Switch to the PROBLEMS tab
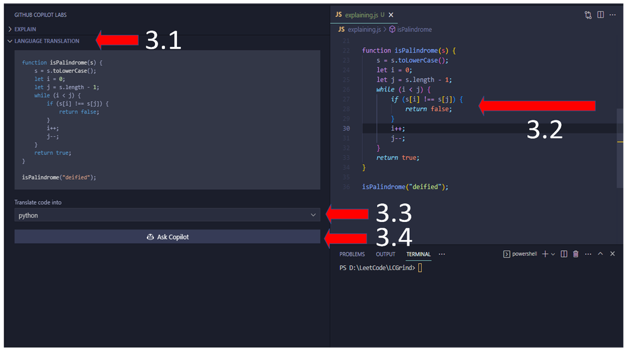 click(x=352, y=254)
